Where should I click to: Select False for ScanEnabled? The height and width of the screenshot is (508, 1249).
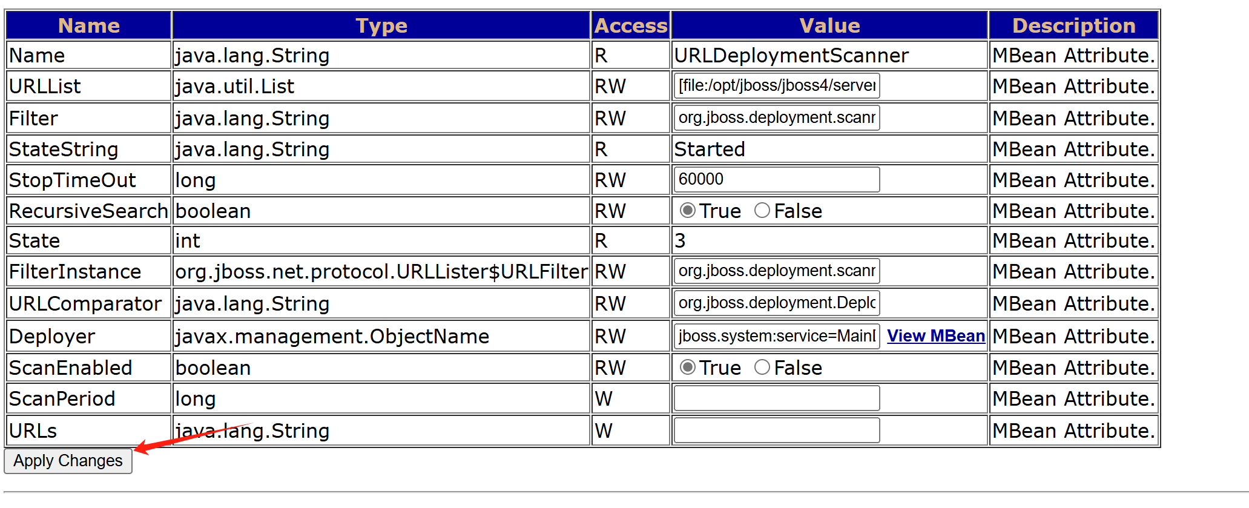762,368
